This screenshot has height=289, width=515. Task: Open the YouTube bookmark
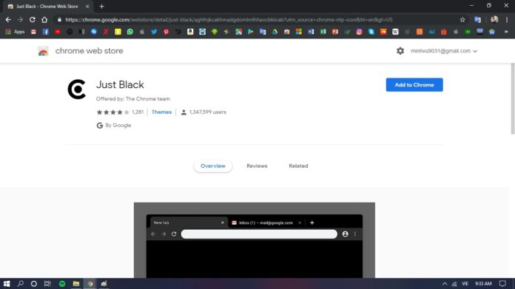(x=58, y=32)
